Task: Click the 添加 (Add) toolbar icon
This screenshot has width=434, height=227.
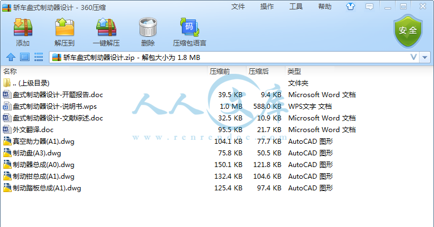Action: 23,27
